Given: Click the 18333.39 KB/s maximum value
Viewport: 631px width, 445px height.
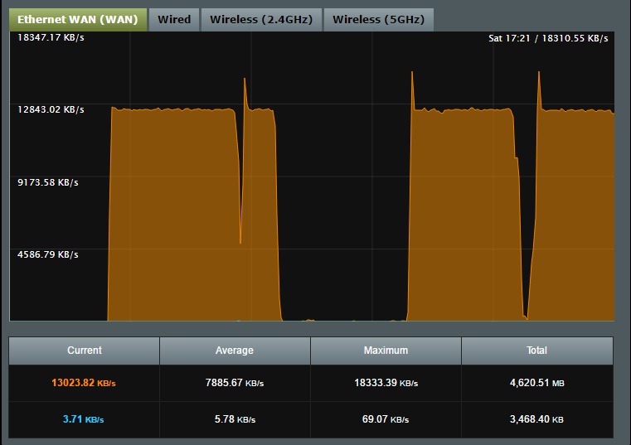Looking at the screenshot, I should tap(386, 384).
